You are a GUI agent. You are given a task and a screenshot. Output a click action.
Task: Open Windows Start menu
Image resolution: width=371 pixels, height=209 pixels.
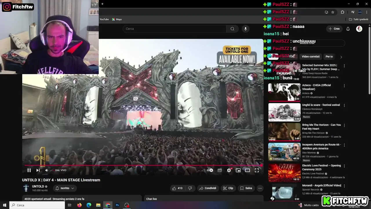coord(5,205)
